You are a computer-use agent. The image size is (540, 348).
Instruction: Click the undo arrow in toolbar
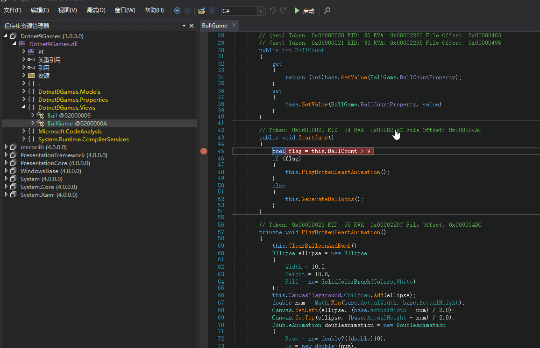[x=273, y=11]
